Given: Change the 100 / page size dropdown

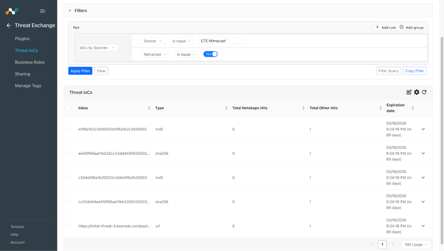Looking at the screenshot, I should tap(416, 244).
